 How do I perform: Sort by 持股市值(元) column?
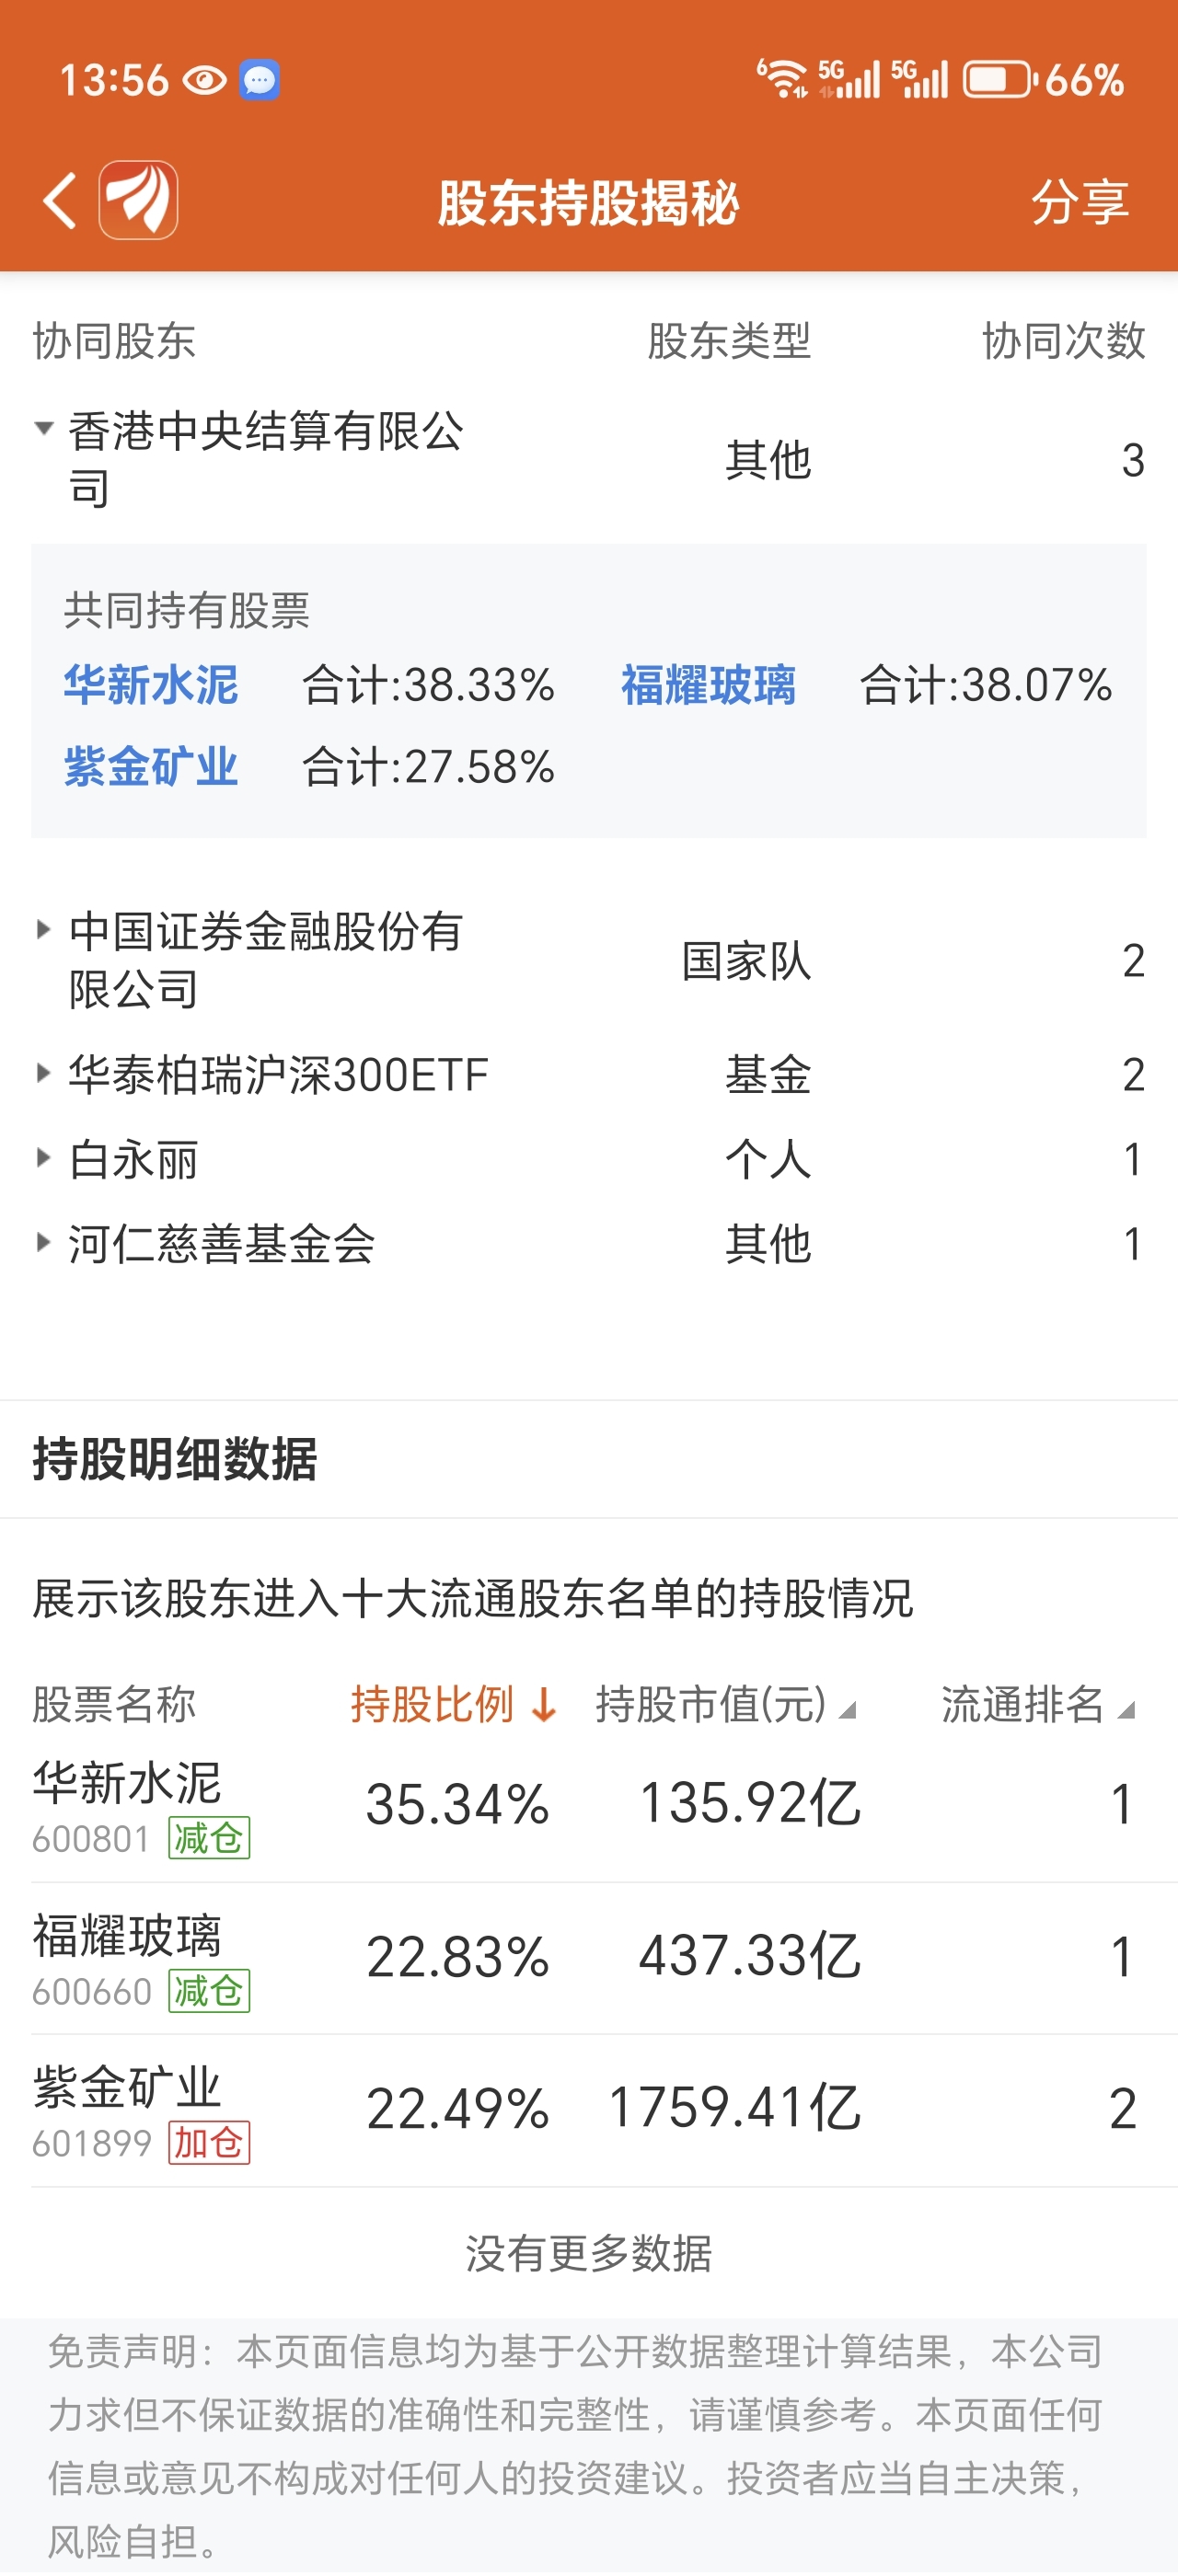click(x=725, y=1704)
